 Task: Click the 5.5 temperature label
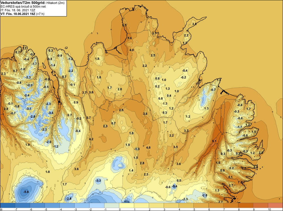(124, 25)
